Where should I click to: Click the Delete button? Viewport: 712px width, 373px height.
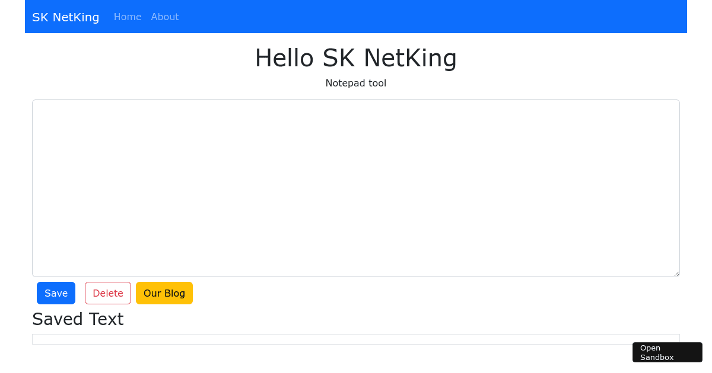(107, 292)
